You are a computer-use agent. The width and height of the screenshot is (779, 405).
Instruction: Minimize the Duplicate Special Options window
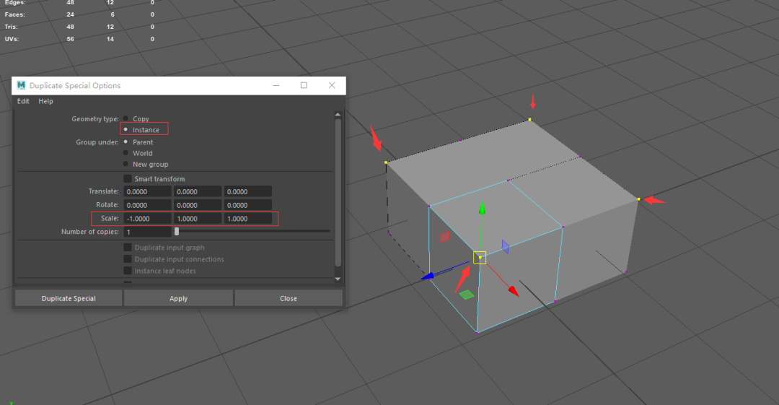tap(276, 86)
